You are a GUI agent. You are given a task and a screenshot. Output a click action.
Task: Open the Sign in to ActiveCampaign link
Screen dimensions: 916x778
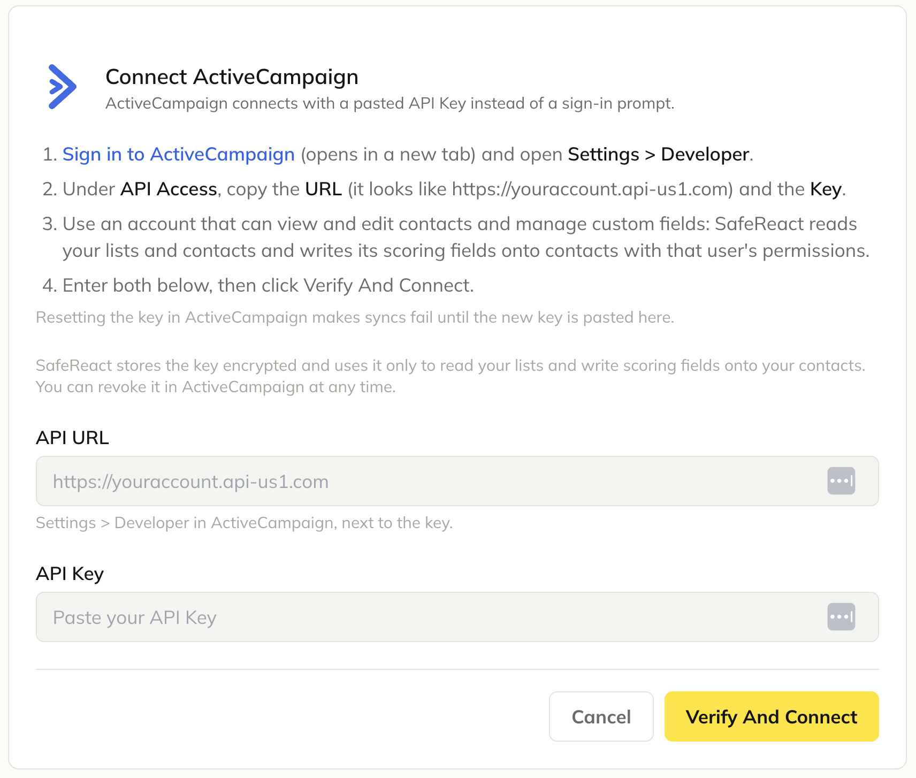coord(179,154)
